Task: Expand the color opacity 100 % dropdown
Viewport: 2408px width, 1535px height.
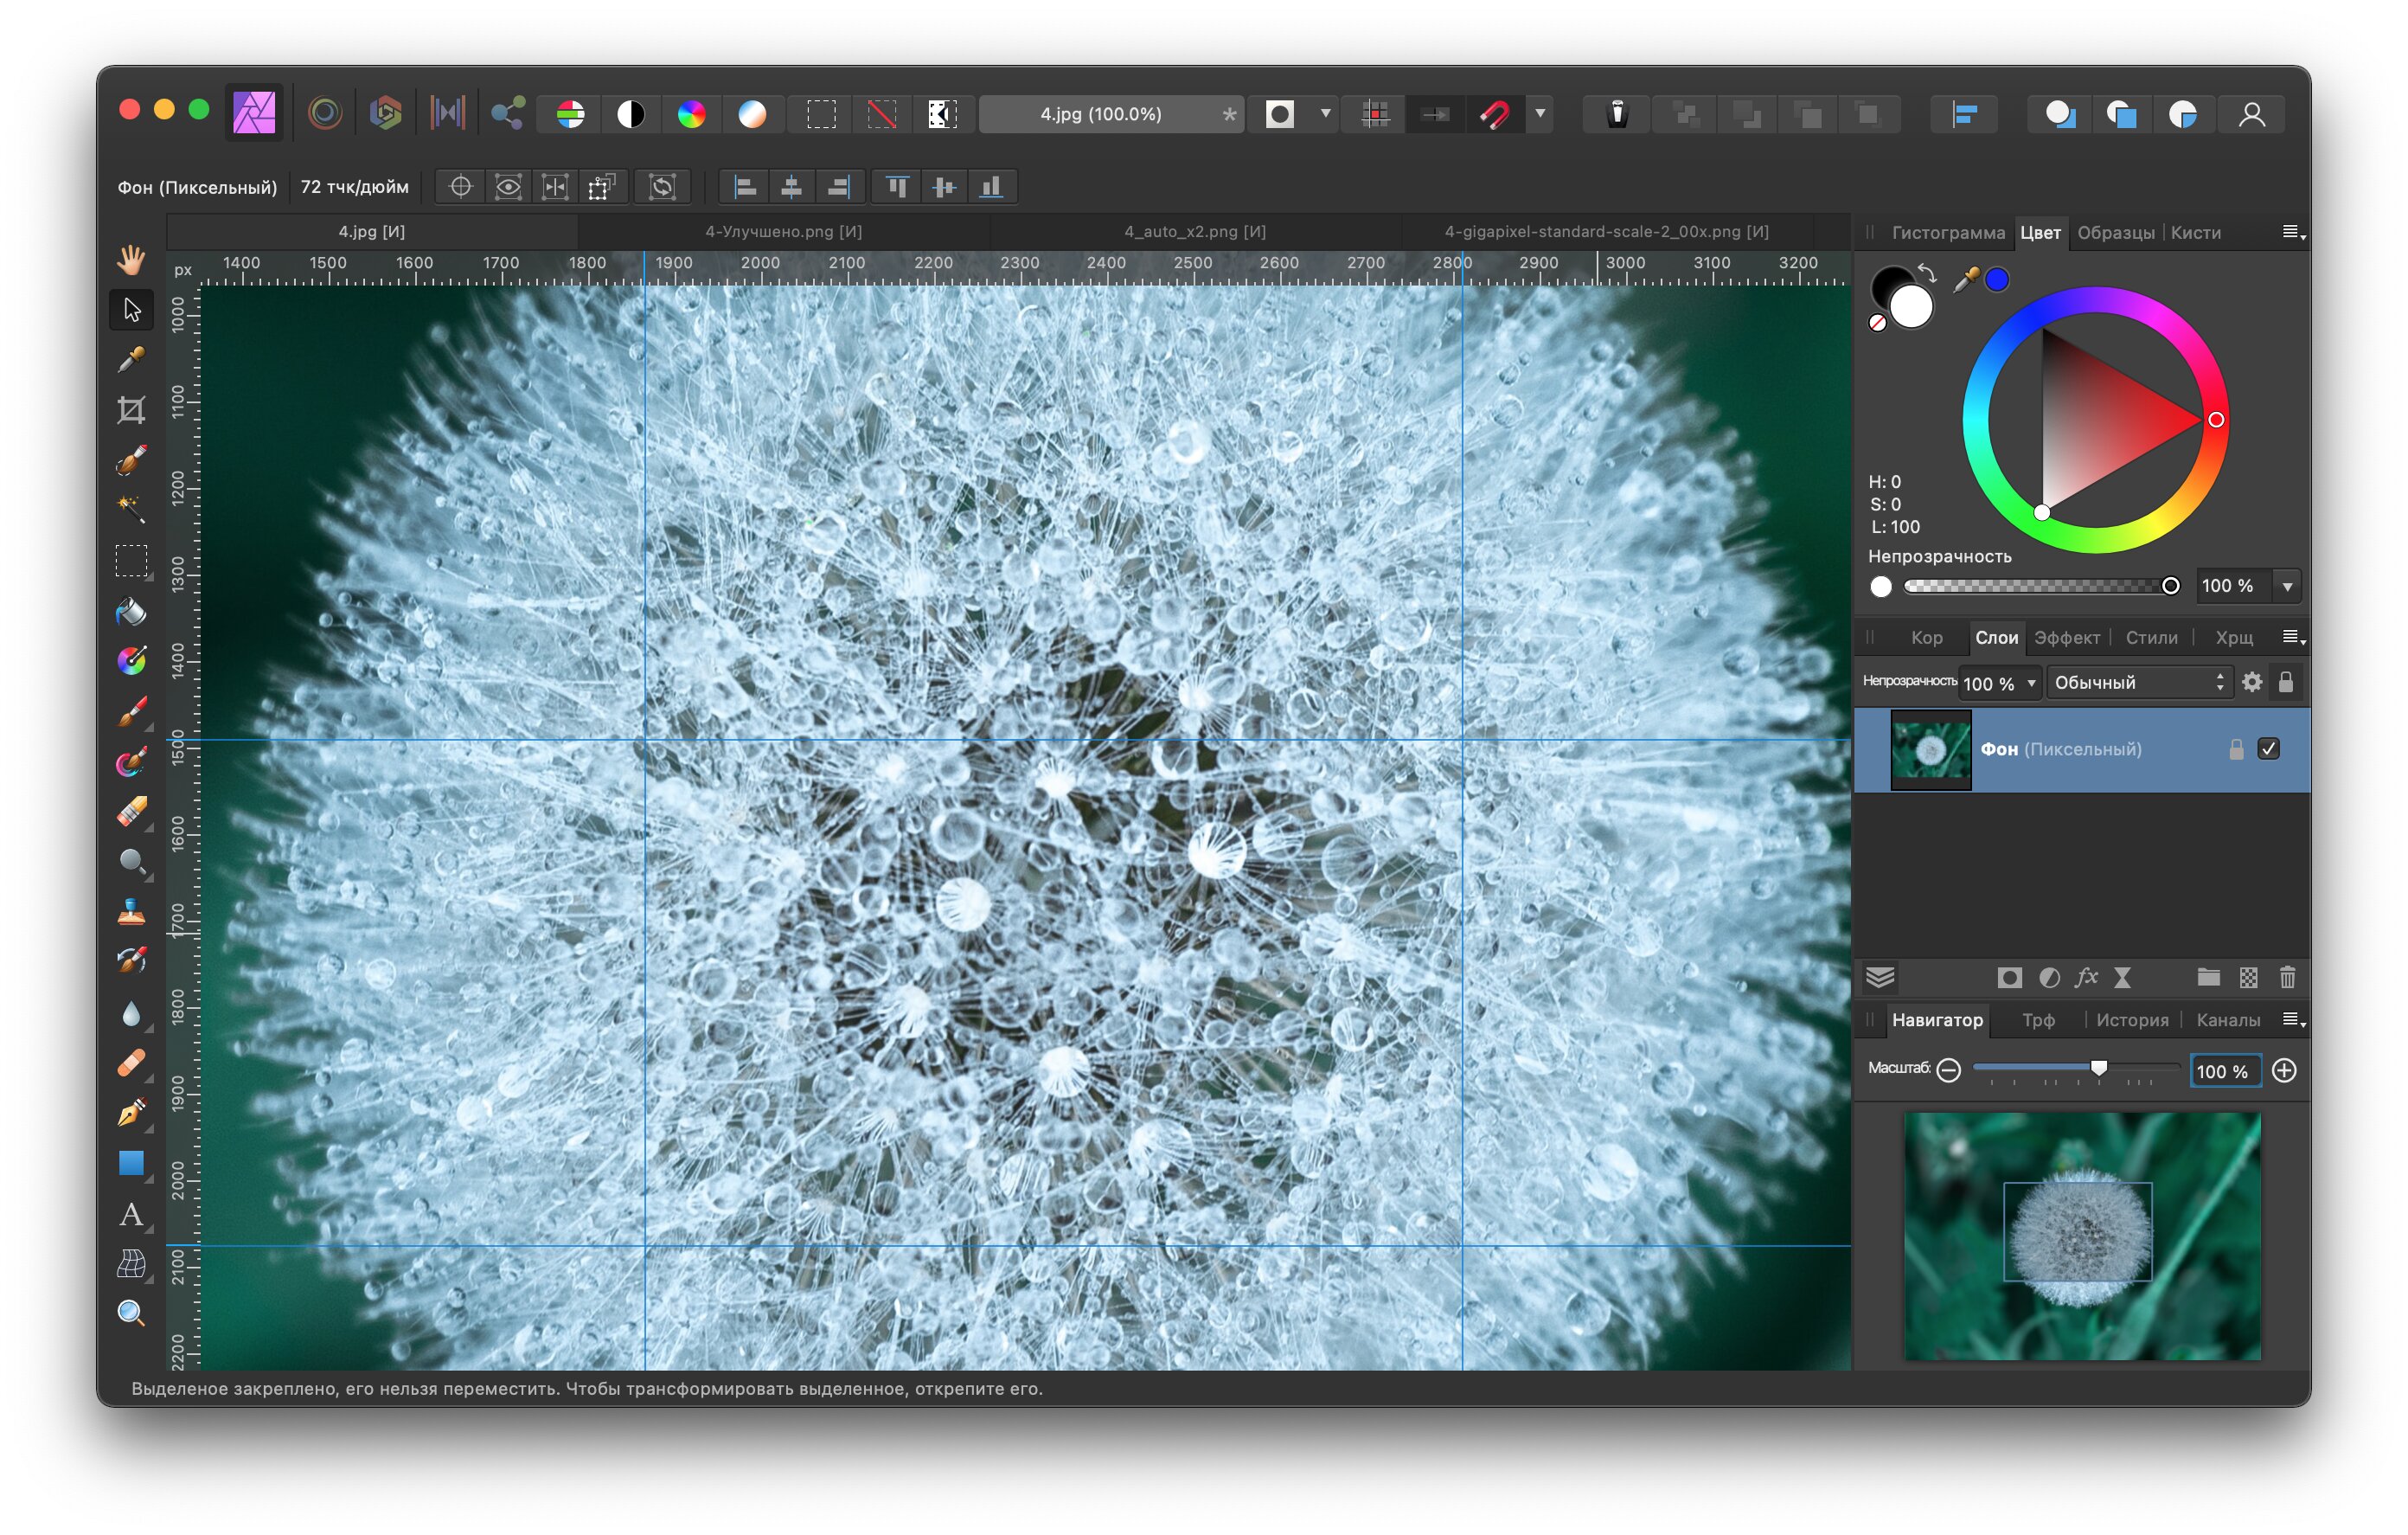Action: (x=2287, y=587)
